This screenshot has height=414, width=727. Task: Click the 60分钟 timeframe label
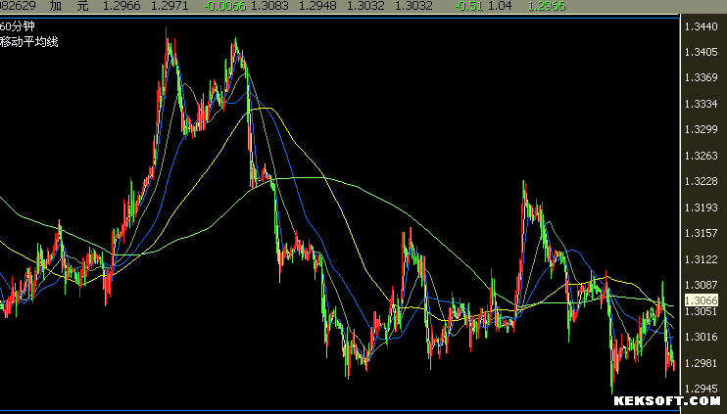pyautogui.click(x=18, y=25)
